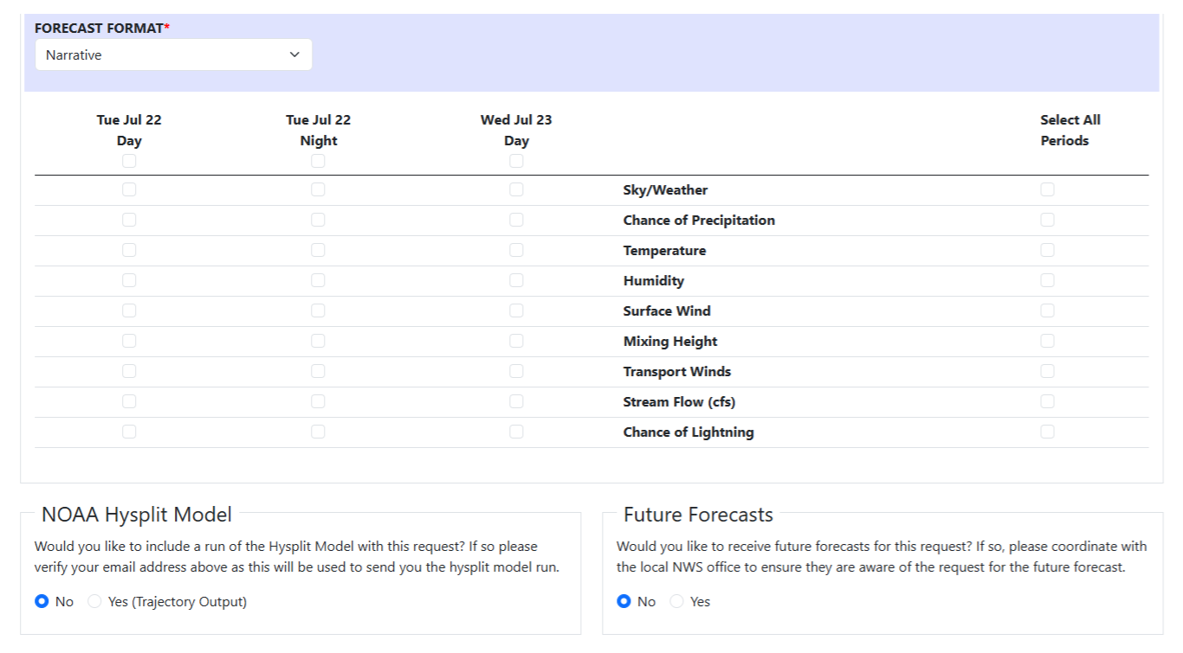
Task: Enable Sky/Weather for Tue Jul 22 Day
Action: pos(129,189)
